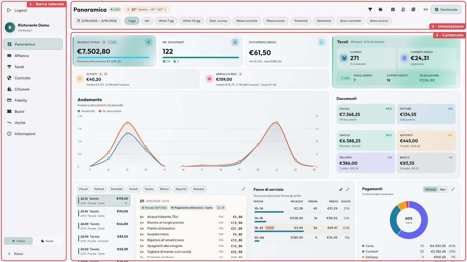Edit Fasce di servizio with pencil icon
The image size is (467, 262).
341,190
